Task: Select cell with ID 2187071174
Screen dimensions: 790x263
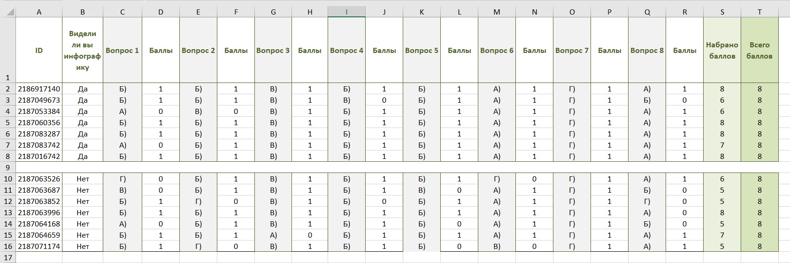Action: coord(39,246)
